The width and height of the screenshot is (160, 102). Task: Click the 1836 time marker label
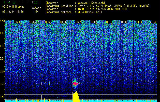coord(93,22)
